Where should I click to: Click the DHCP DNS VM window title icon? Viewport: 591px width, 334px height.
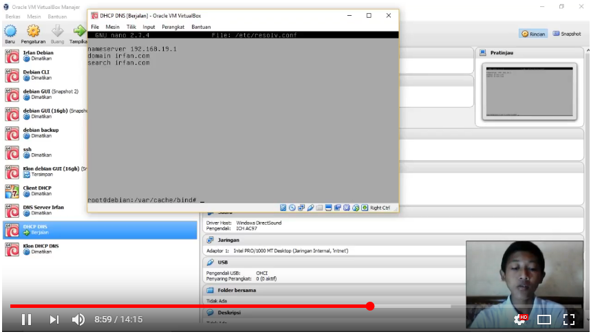pyautogui.click(x=95, y=15)
